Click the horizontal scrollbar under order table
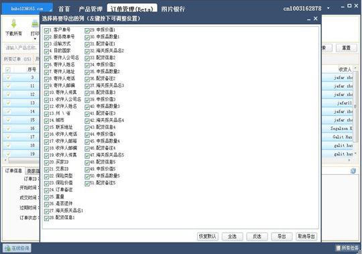 [22, 160]
